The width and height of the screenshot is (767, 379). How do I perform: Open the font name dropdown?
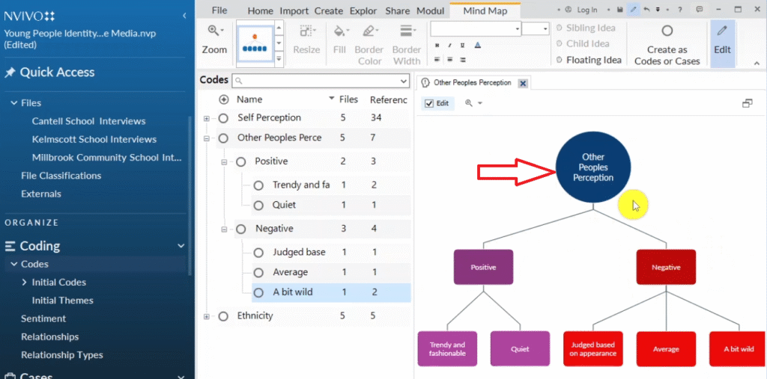coord(517,28)
